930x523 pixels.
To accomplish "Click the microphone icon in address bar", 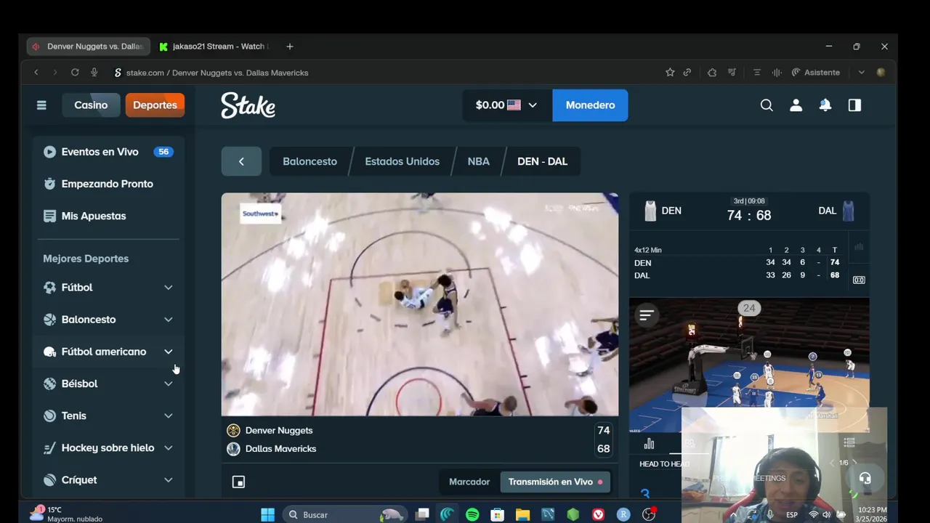I will [x=94, y=73].
